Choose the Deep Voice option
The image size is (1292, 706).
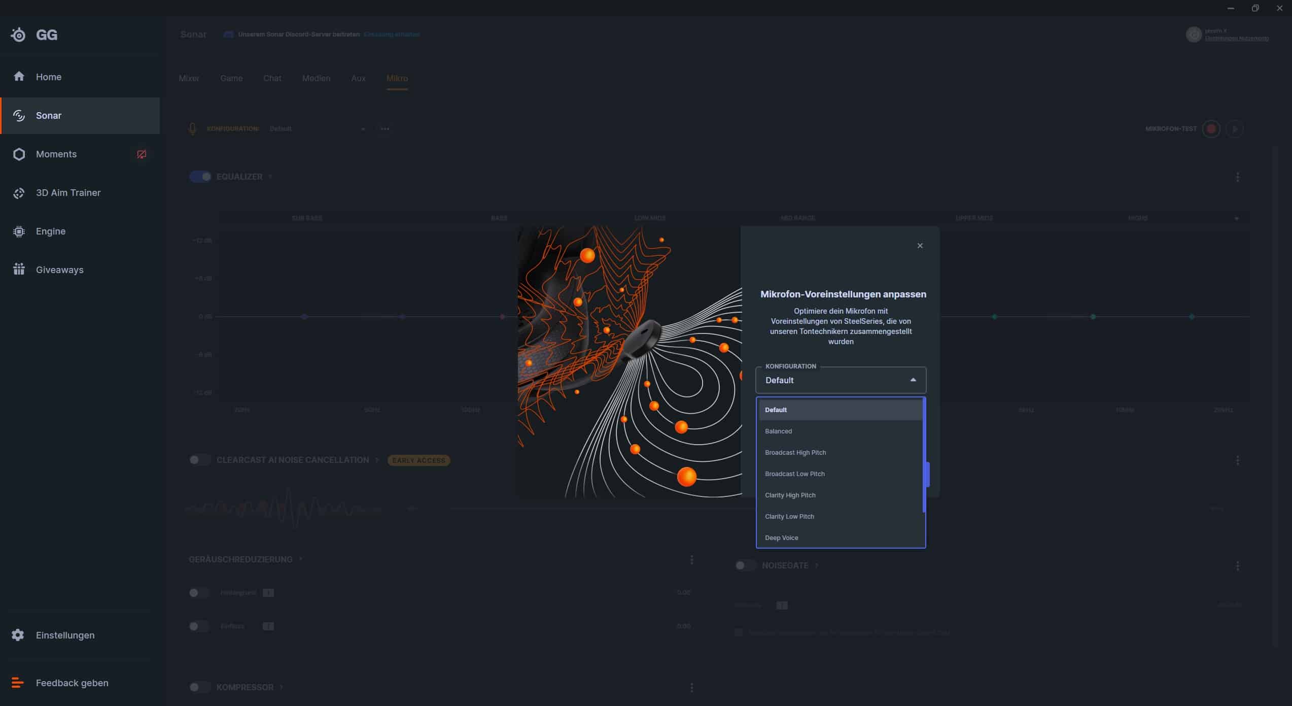click(781, 537)
